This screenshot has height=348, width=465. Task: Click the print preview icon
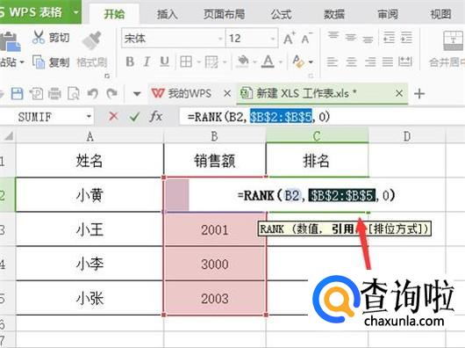point(74,94)
